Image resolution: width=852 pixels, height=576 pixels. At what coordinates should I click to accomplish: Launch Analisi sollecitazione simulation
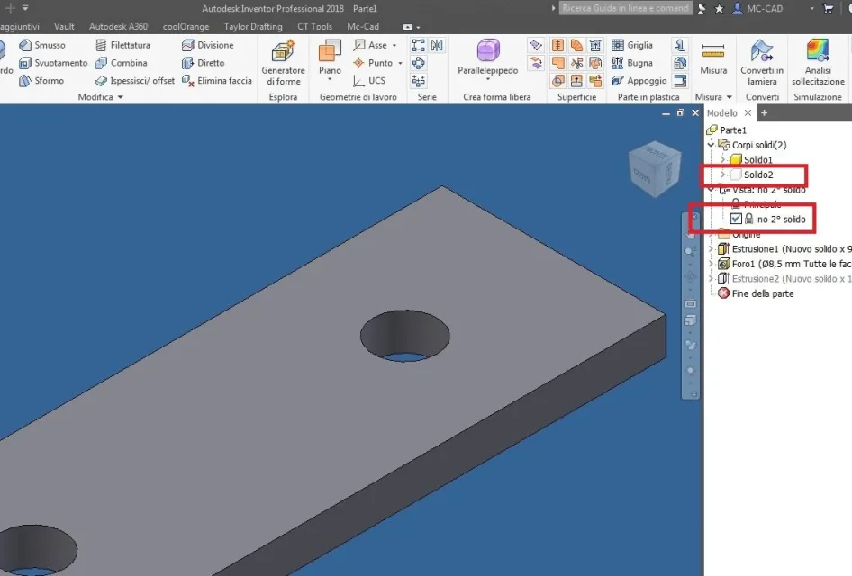tap(818, 62)
